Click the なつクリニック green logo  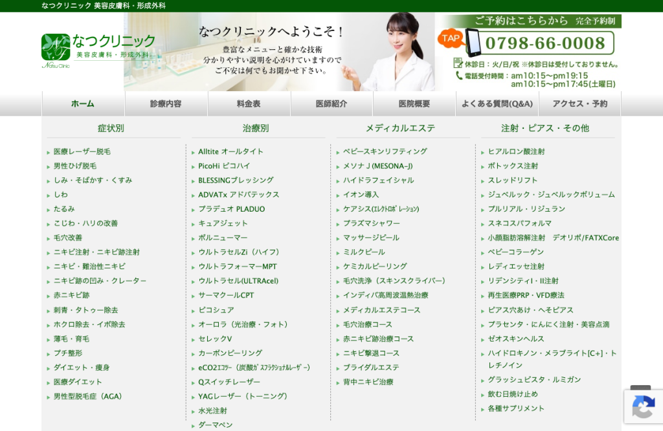tap(98, 50)
